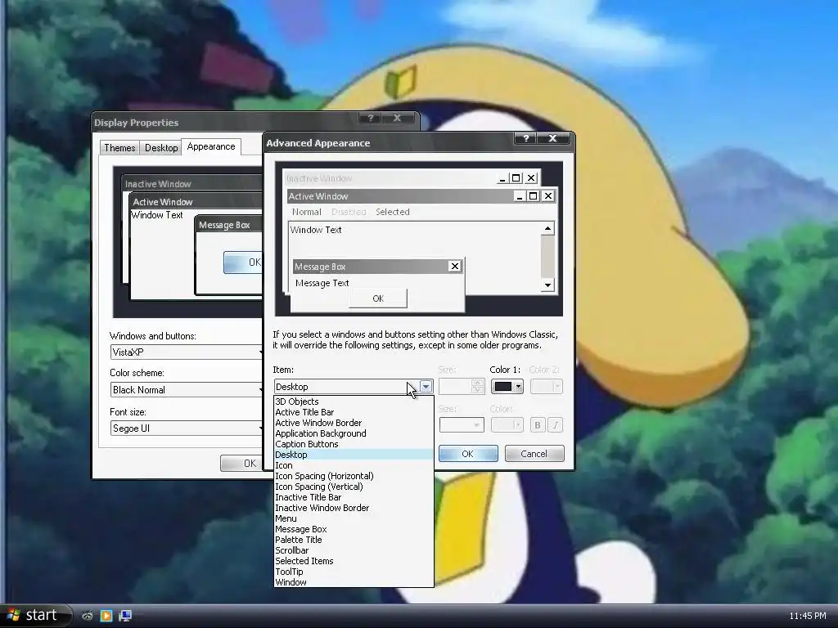The width and height of the screenshot is (838, 628).
Task: Pick Palette Title from list
Action: (x=354, y=540)
